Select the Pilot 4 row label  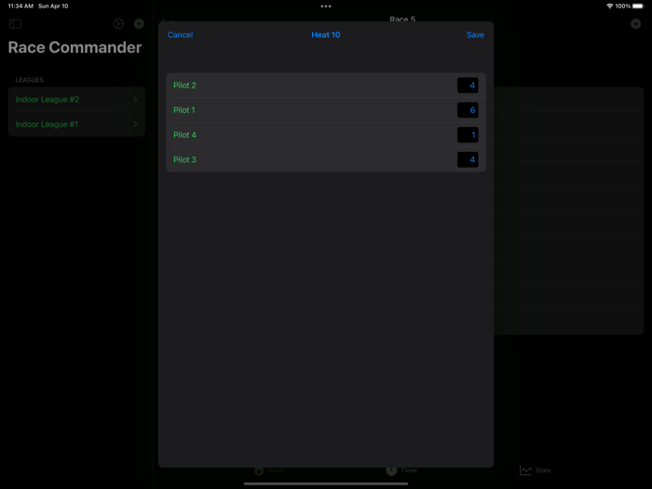point(184,135)
